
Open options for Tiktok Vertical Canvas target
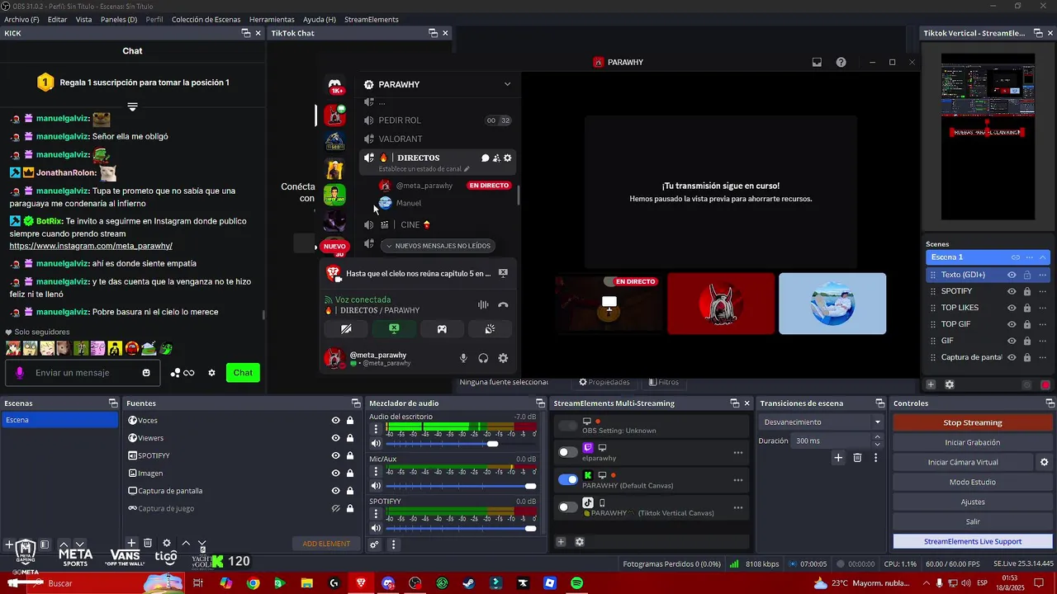tap(737, 507)
